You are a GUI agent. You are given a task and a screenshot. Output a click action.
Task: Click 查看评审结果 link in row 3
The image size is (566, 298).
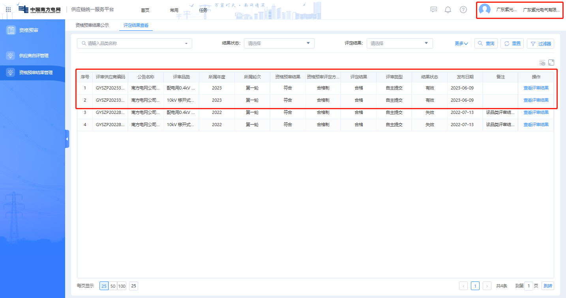coord(536,112)
